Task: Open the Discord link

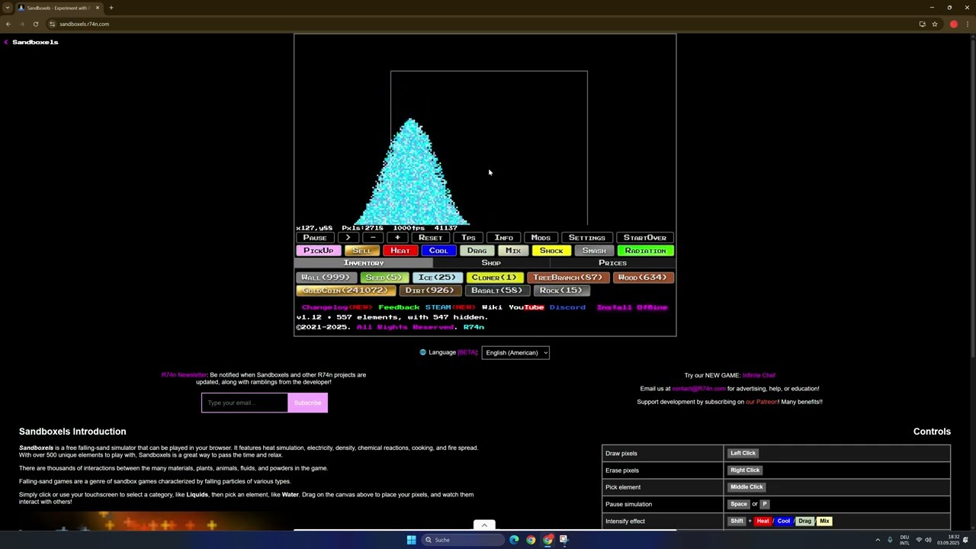Action: [x=567, y=307]
